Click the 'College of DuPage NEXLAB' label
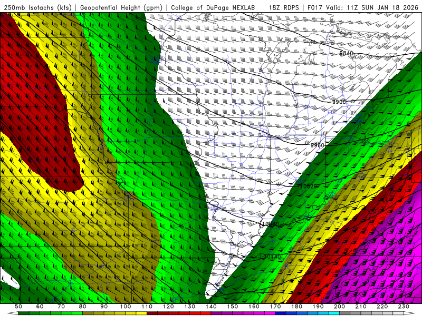Image resolution: width=422 pixels, height=316 pixels. [x=213, y=7]
